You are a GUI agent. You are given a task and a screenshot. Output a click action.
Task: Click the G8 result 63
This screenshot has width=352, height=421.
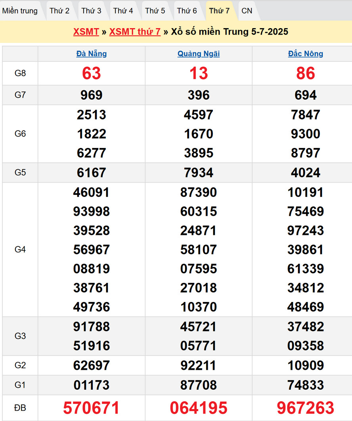click(92, 73)
